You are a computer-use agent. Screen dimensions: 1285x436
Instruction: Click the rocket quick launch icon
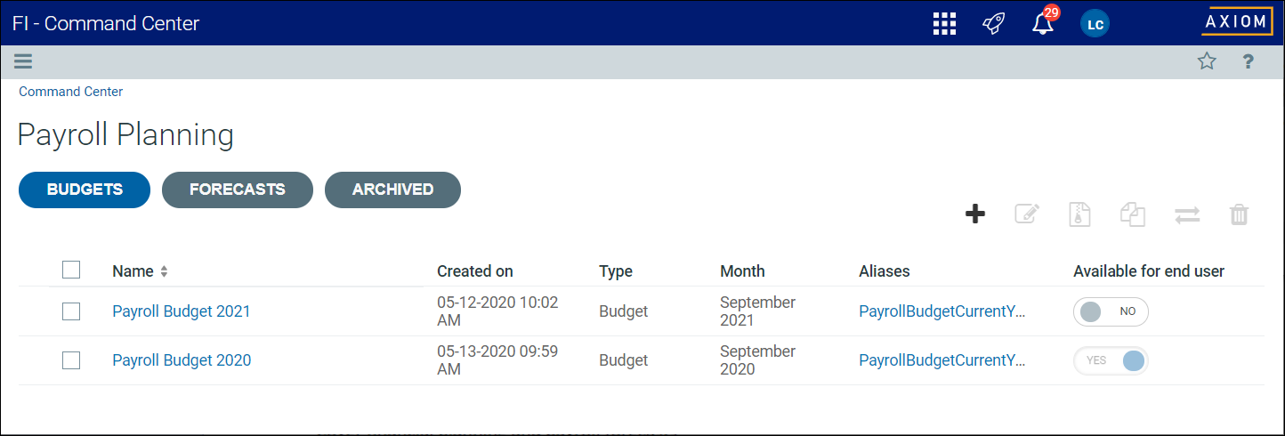tap(993, 24)
